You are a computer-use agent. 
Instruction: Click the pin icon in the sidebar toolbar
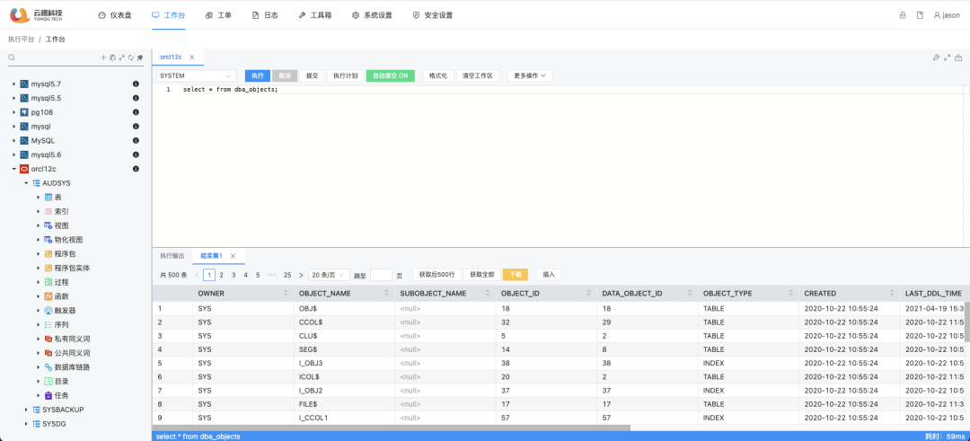click(140, 57)
